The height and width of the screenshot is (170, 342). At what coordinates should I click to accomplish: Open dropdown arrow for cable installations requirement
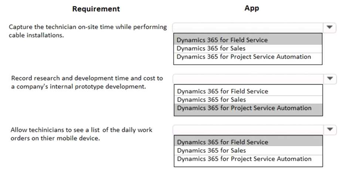coord(329,28)
